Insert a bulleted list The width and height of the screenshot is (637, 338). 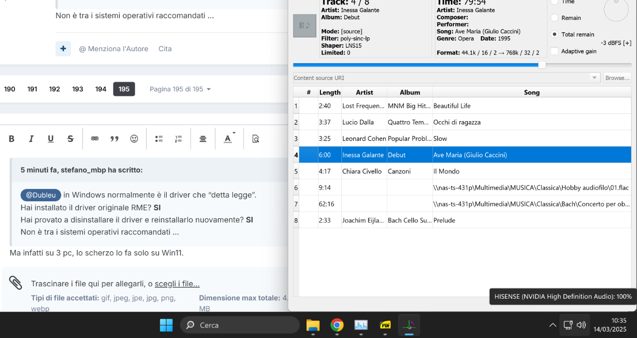159,139
